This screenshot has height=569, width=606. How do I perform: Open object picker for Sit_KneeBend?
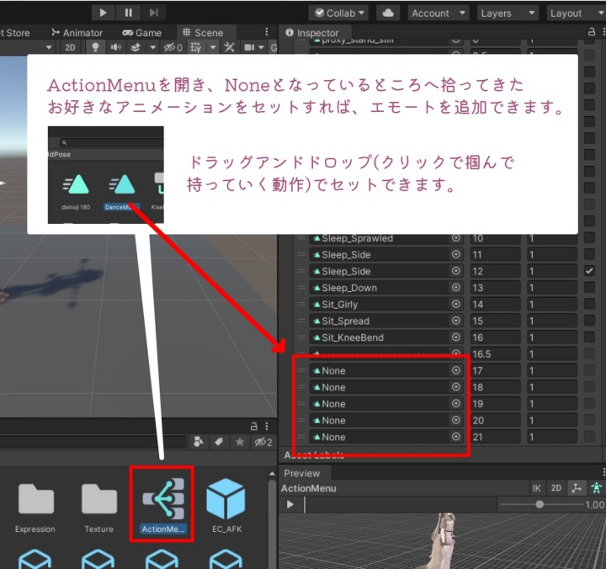(456, 337)
